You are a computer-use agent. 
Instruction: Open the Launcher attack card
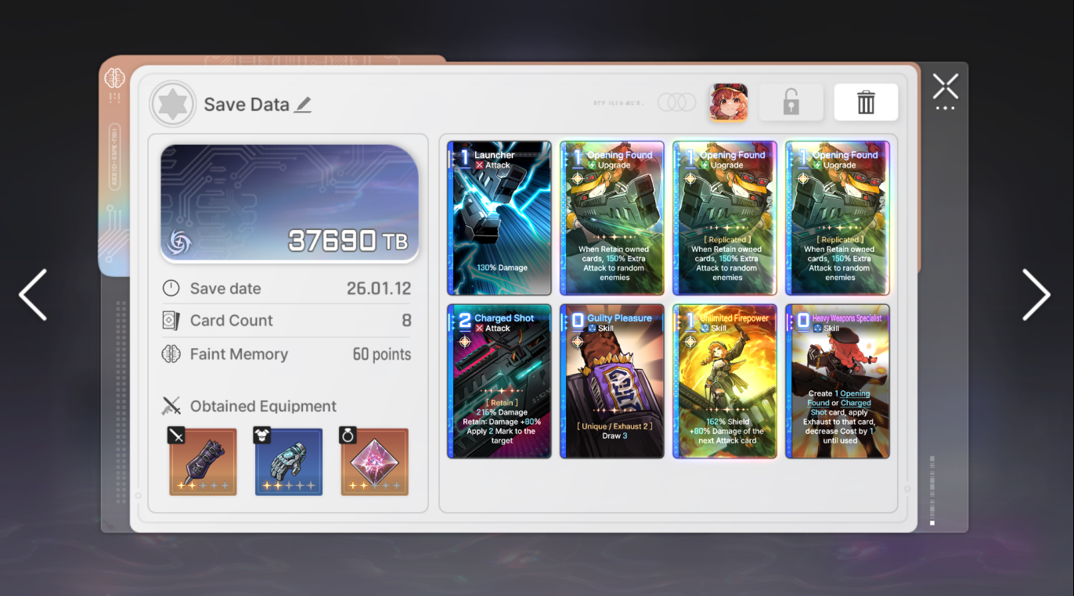click(x=499, y=218)
